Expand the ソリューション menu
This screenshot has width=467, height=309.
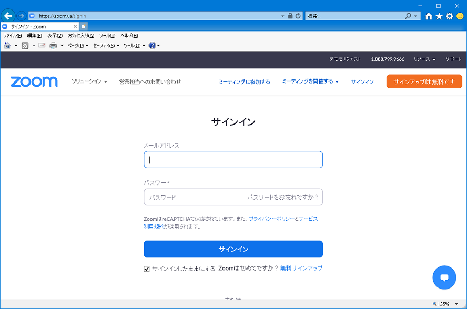point(89,81)
